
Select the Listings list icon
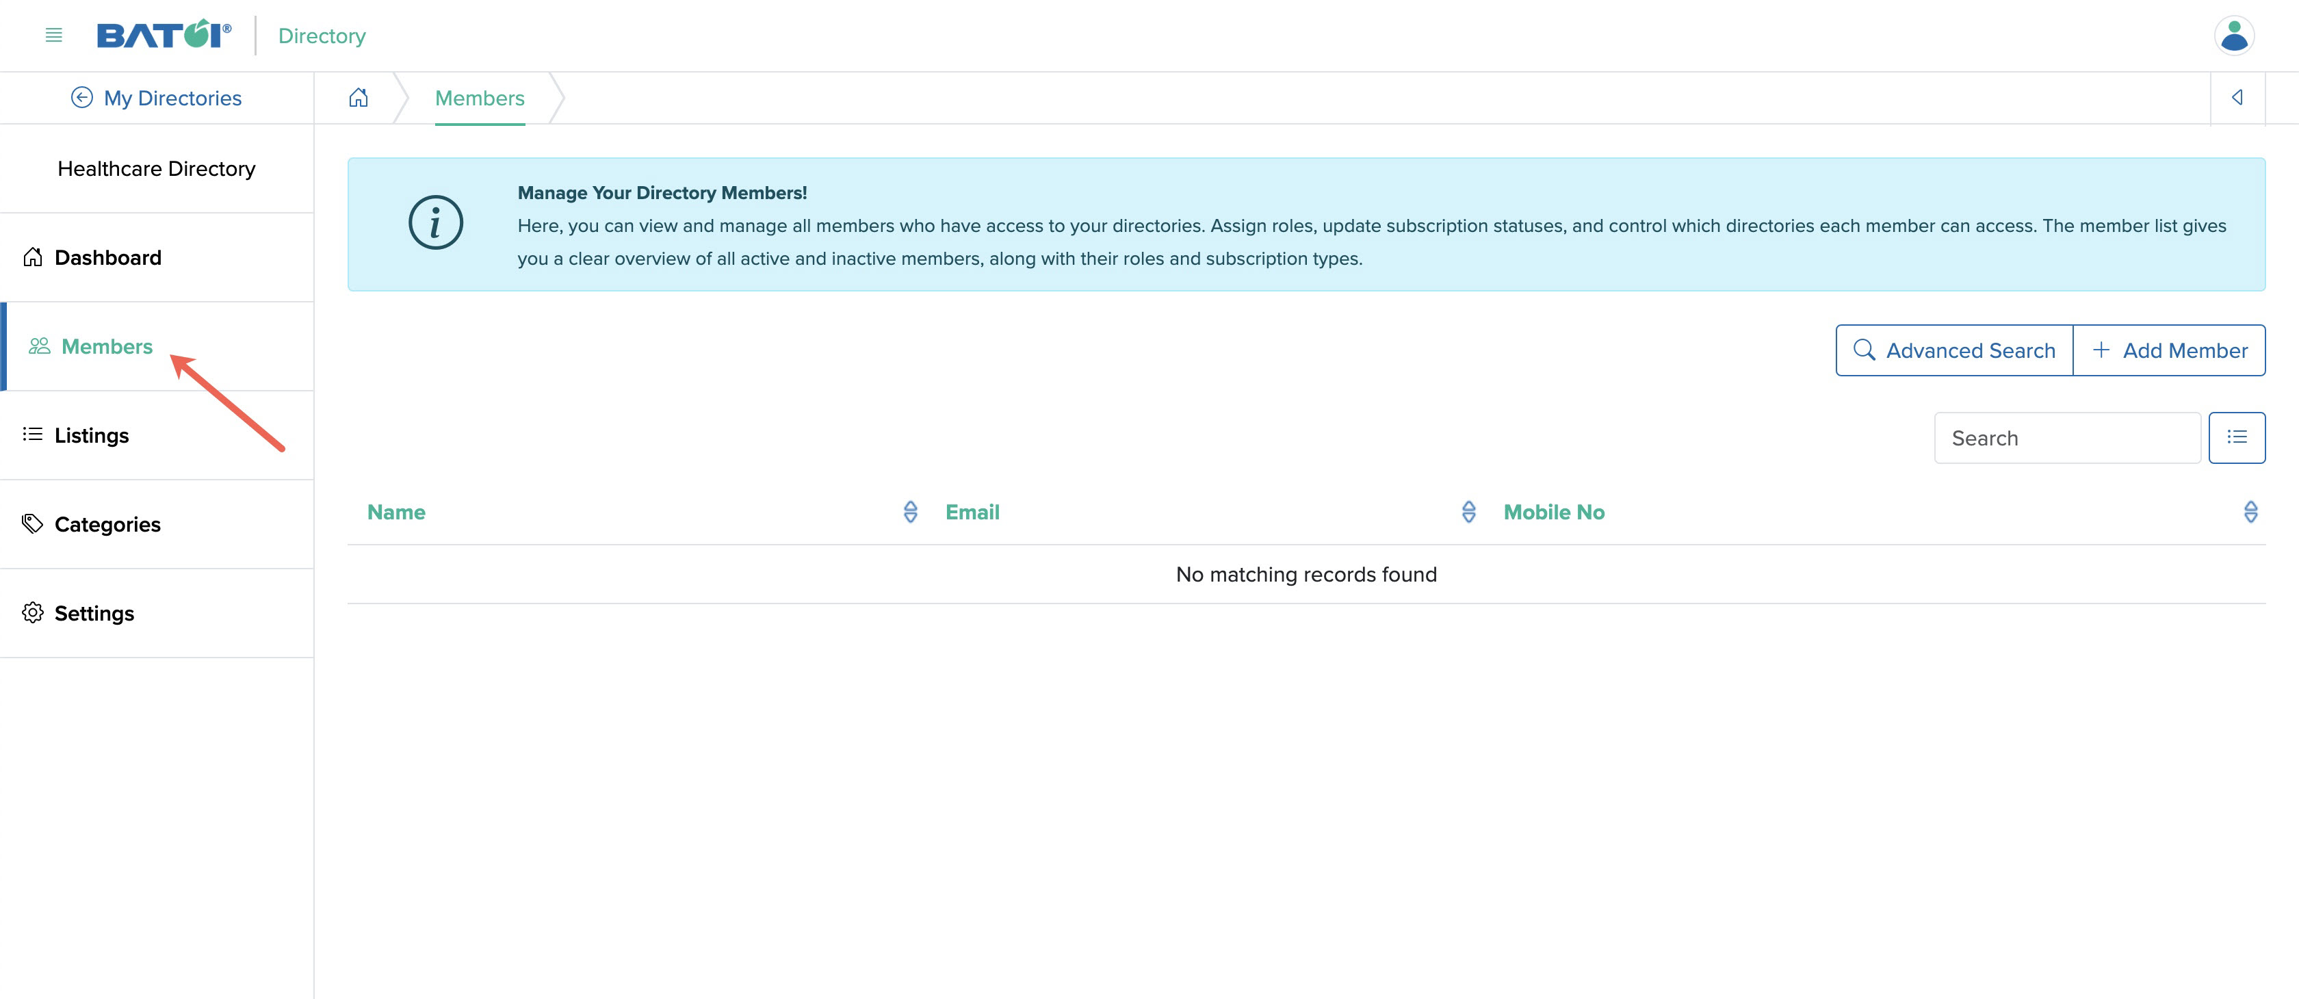click(x=32, y=434)
